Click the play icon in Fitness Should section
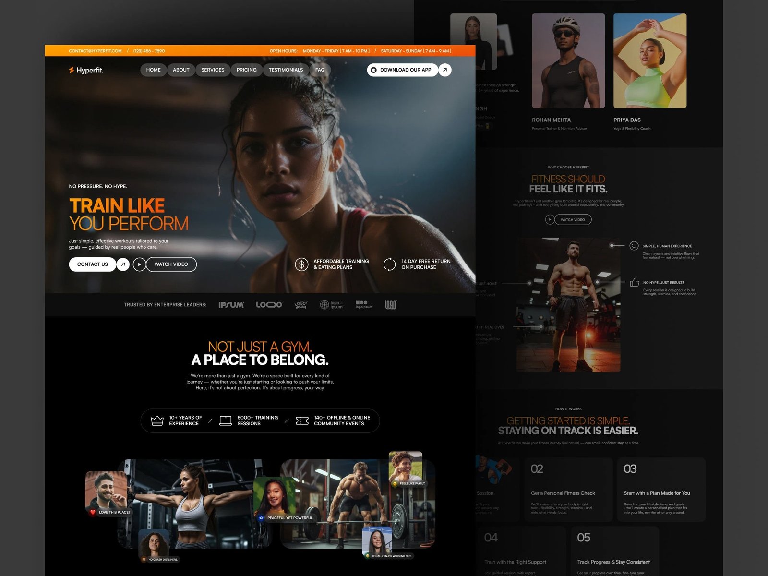768x576 pixels. 550,220
